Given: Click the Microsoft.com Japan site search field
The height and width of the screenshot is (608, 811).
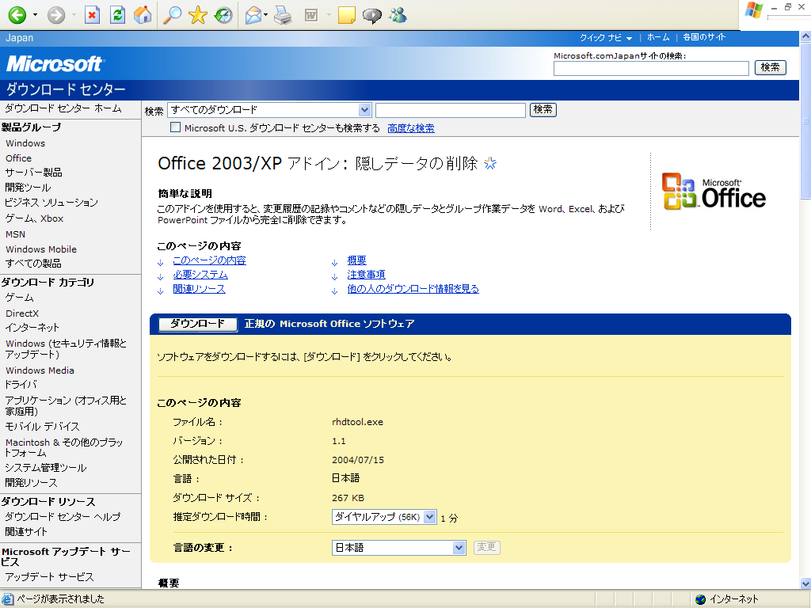Looking at the screenshot, I should click(651, 68).
